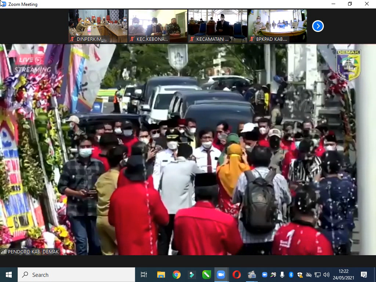Click the taskbar Search box
This screenshot has width=376, height=282.
click(76, 275)
